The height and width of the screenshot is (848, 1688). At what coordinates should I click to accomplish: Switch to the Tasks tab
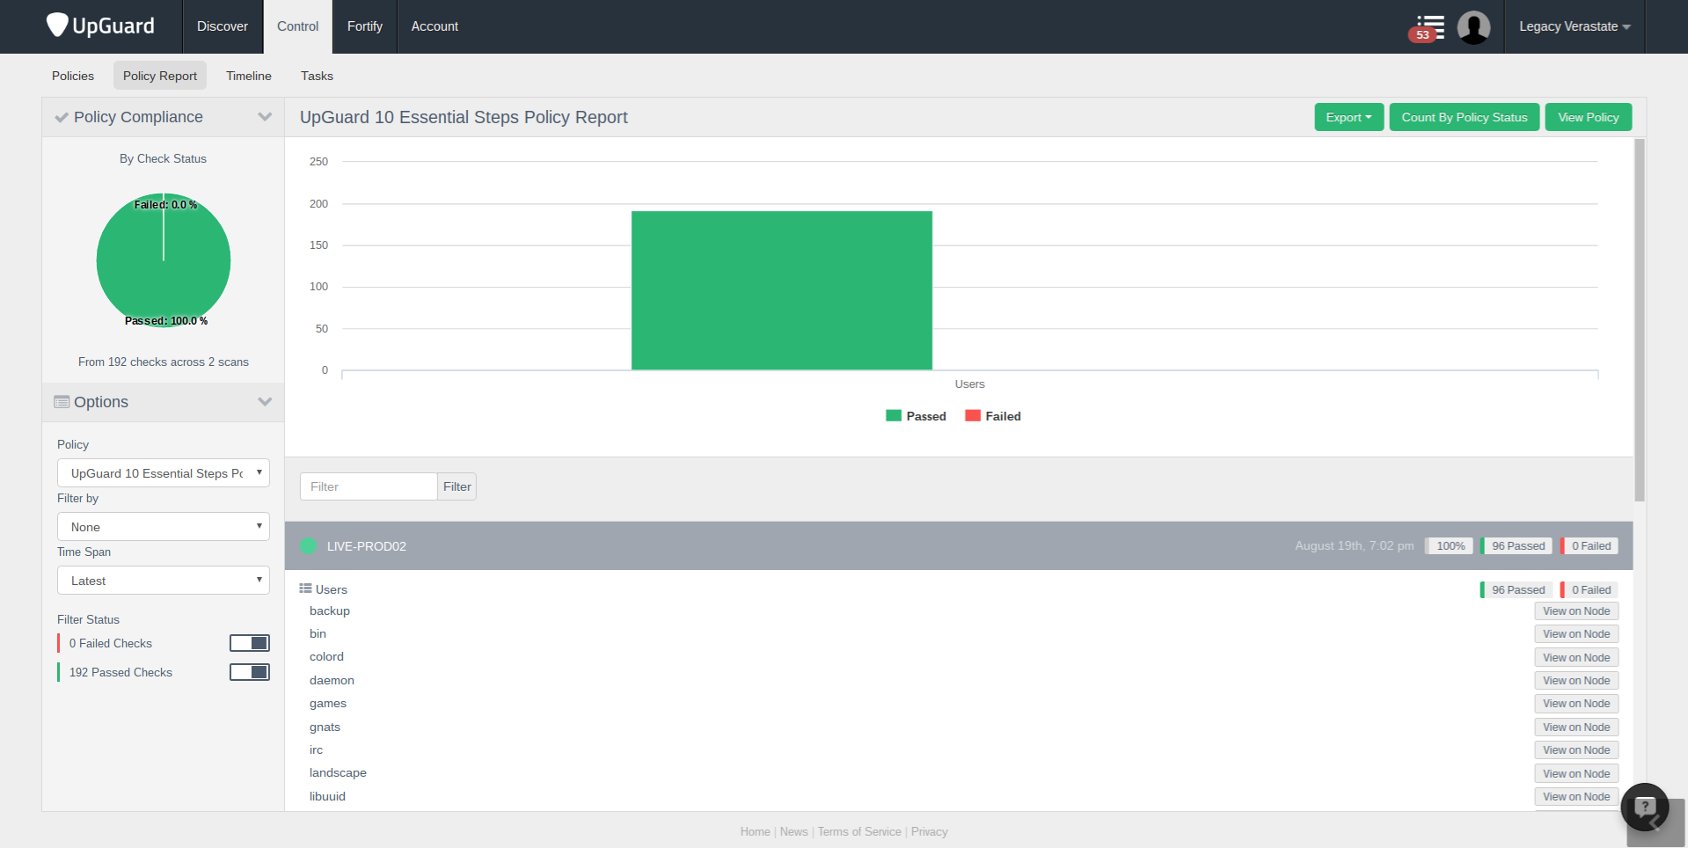317,76
